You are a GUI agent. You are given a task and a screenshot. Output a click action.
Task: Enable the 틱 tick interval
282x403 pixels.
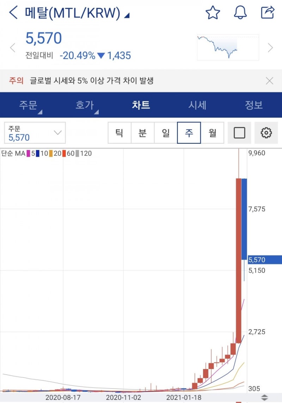tap(118, 132)
